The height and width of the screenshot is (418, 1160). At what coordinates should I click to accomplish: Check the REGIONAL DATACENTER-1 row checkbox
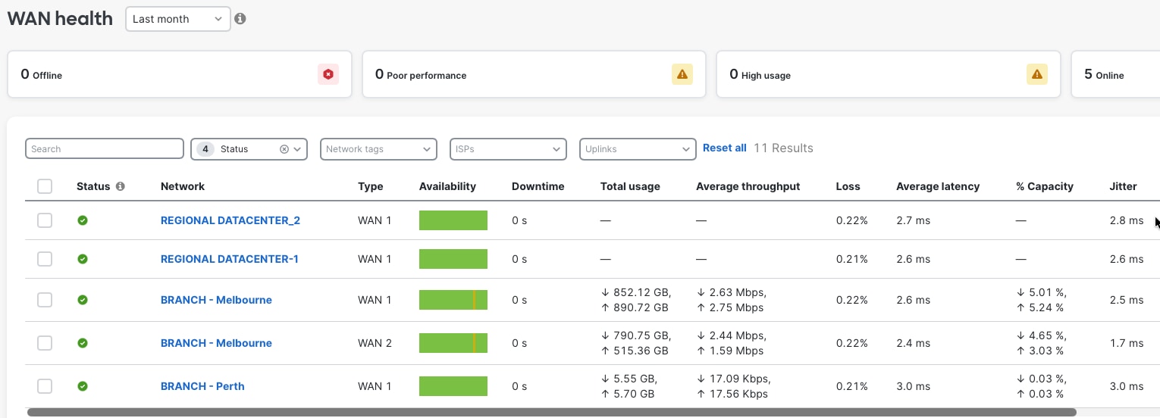[x=45, y=259]
